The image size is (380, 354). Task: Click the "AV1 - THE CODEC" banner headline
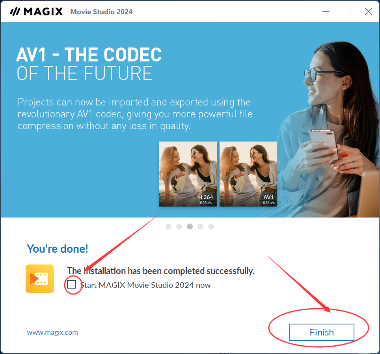(89, 54)
